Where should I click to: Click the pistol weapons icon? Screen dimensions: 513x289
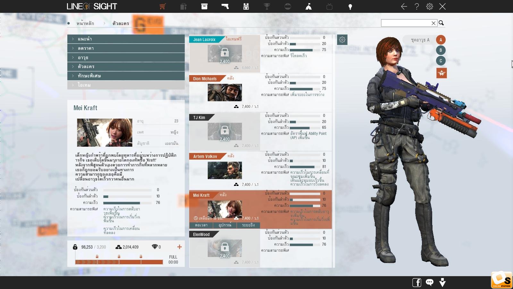(x=225, y=6)
